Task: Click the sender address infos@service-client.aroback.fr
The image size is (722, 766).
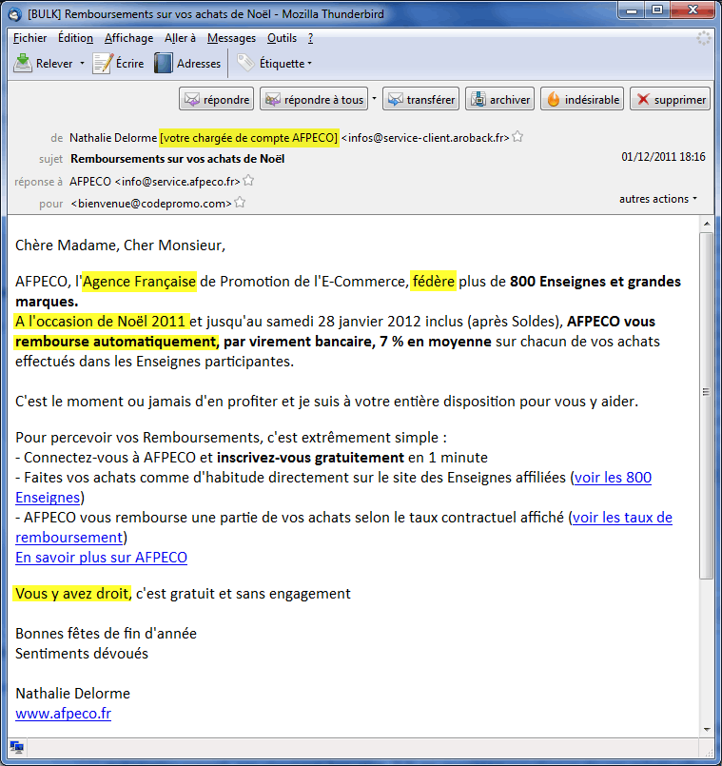Action: 425,138
